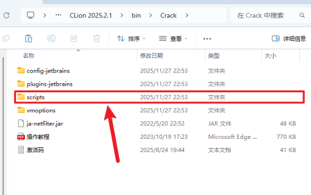The image size is (311, 195).
Task: Expand chevron after the This PC icon
Action: click(45, 15)
